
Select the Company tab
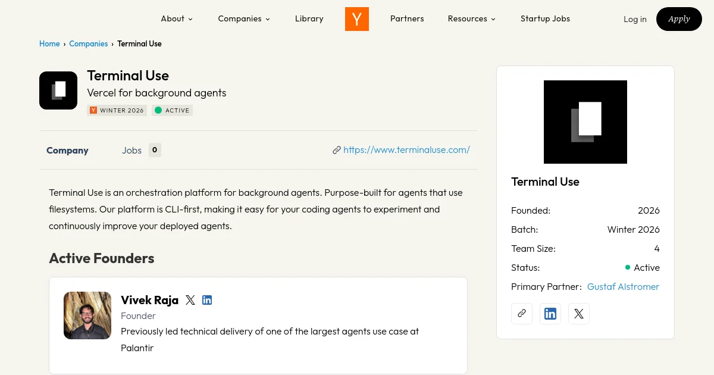(x=67, y=151)
